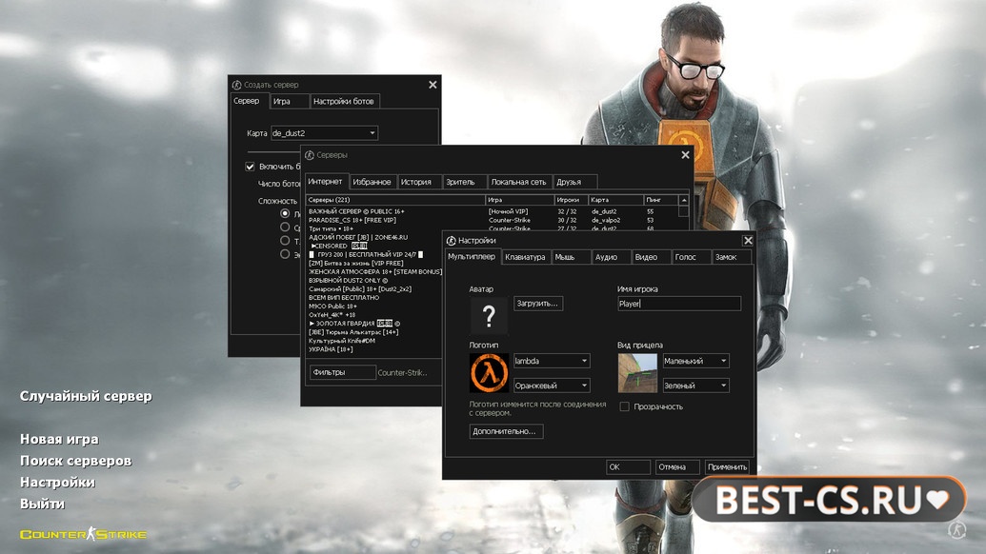The image size is (986, 554).
Task: Click Выйти to quit the game
Action: tap(42, 504)
